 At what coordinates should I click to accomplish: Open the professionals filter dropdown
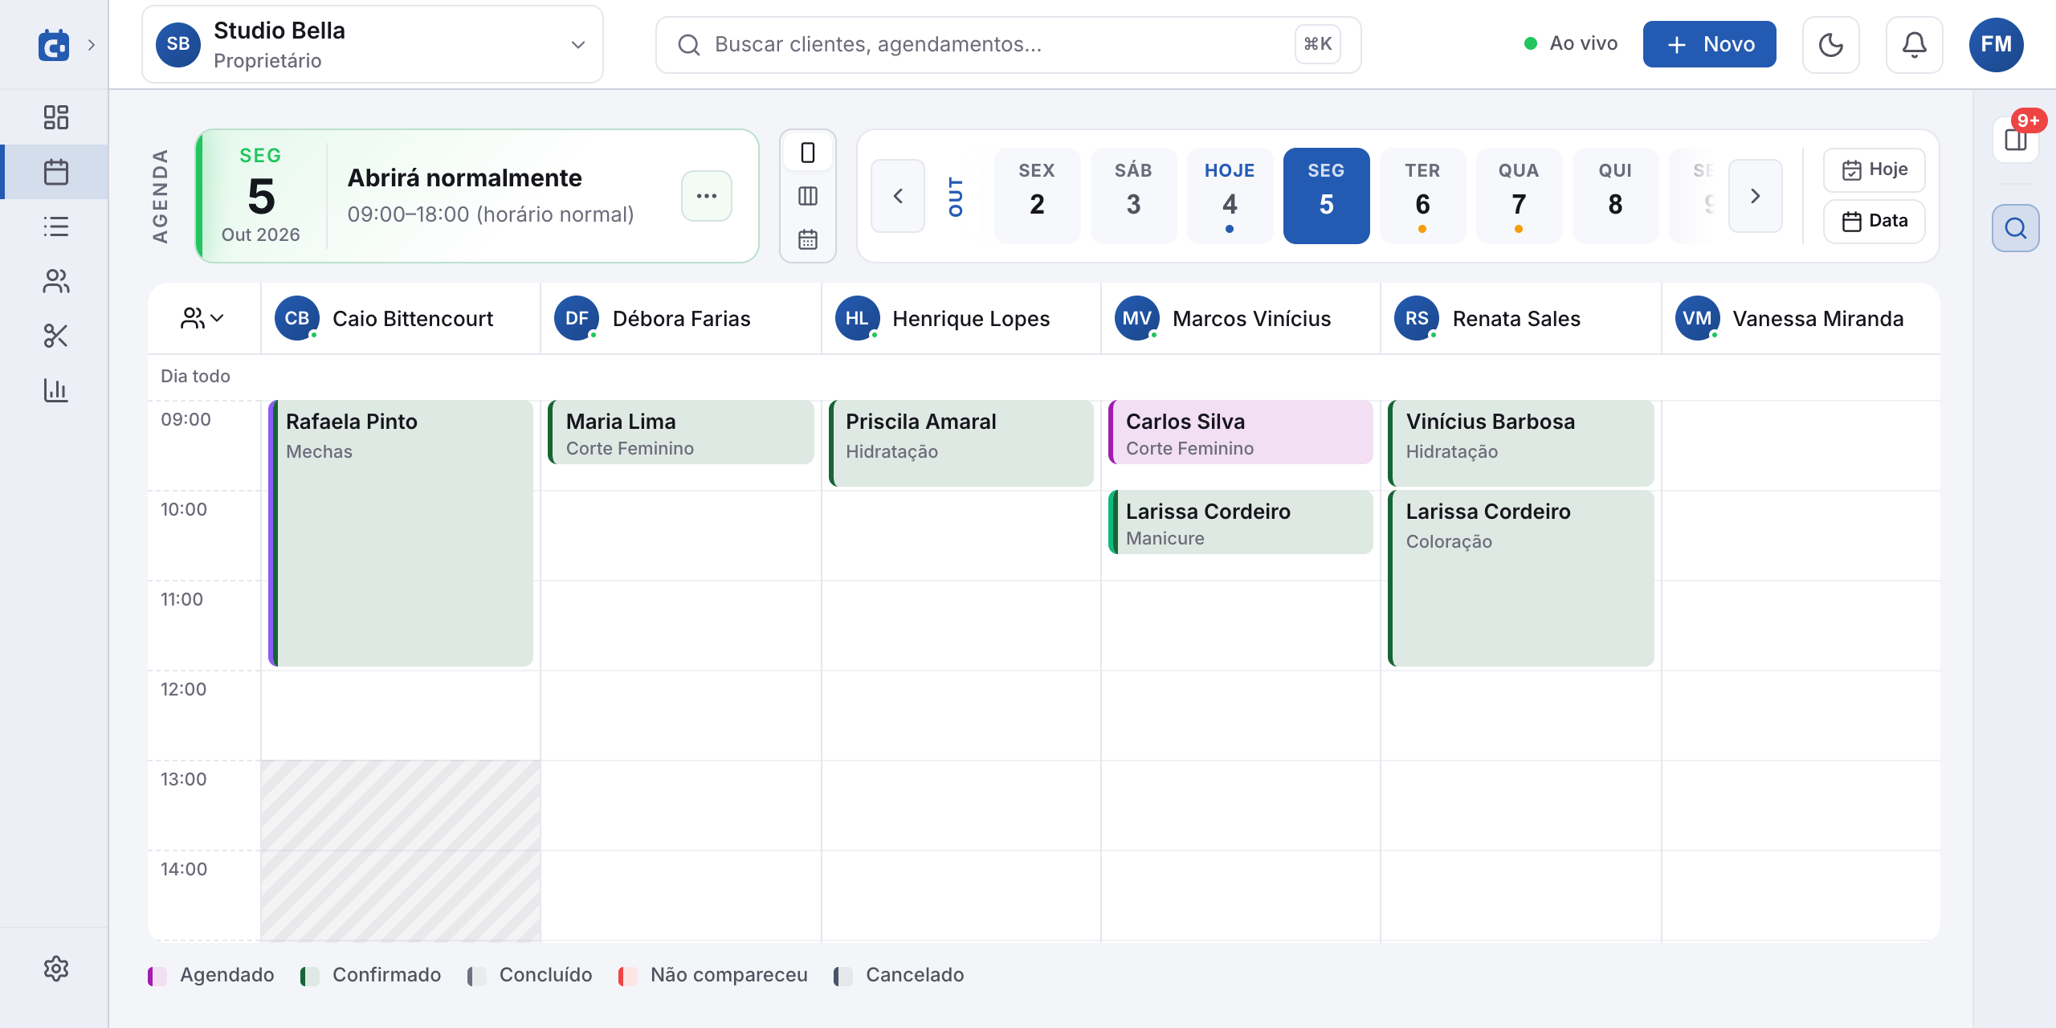[x=202, y=319]
